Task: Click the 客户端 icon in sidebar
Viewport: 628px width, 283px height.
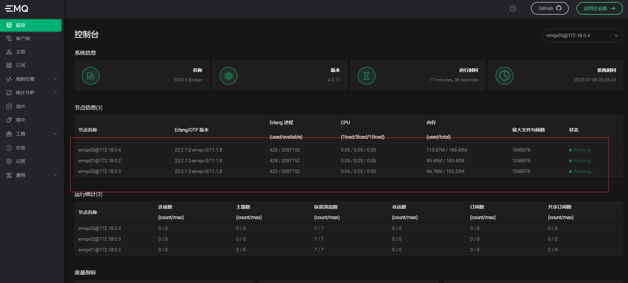Action: point(9,38)
